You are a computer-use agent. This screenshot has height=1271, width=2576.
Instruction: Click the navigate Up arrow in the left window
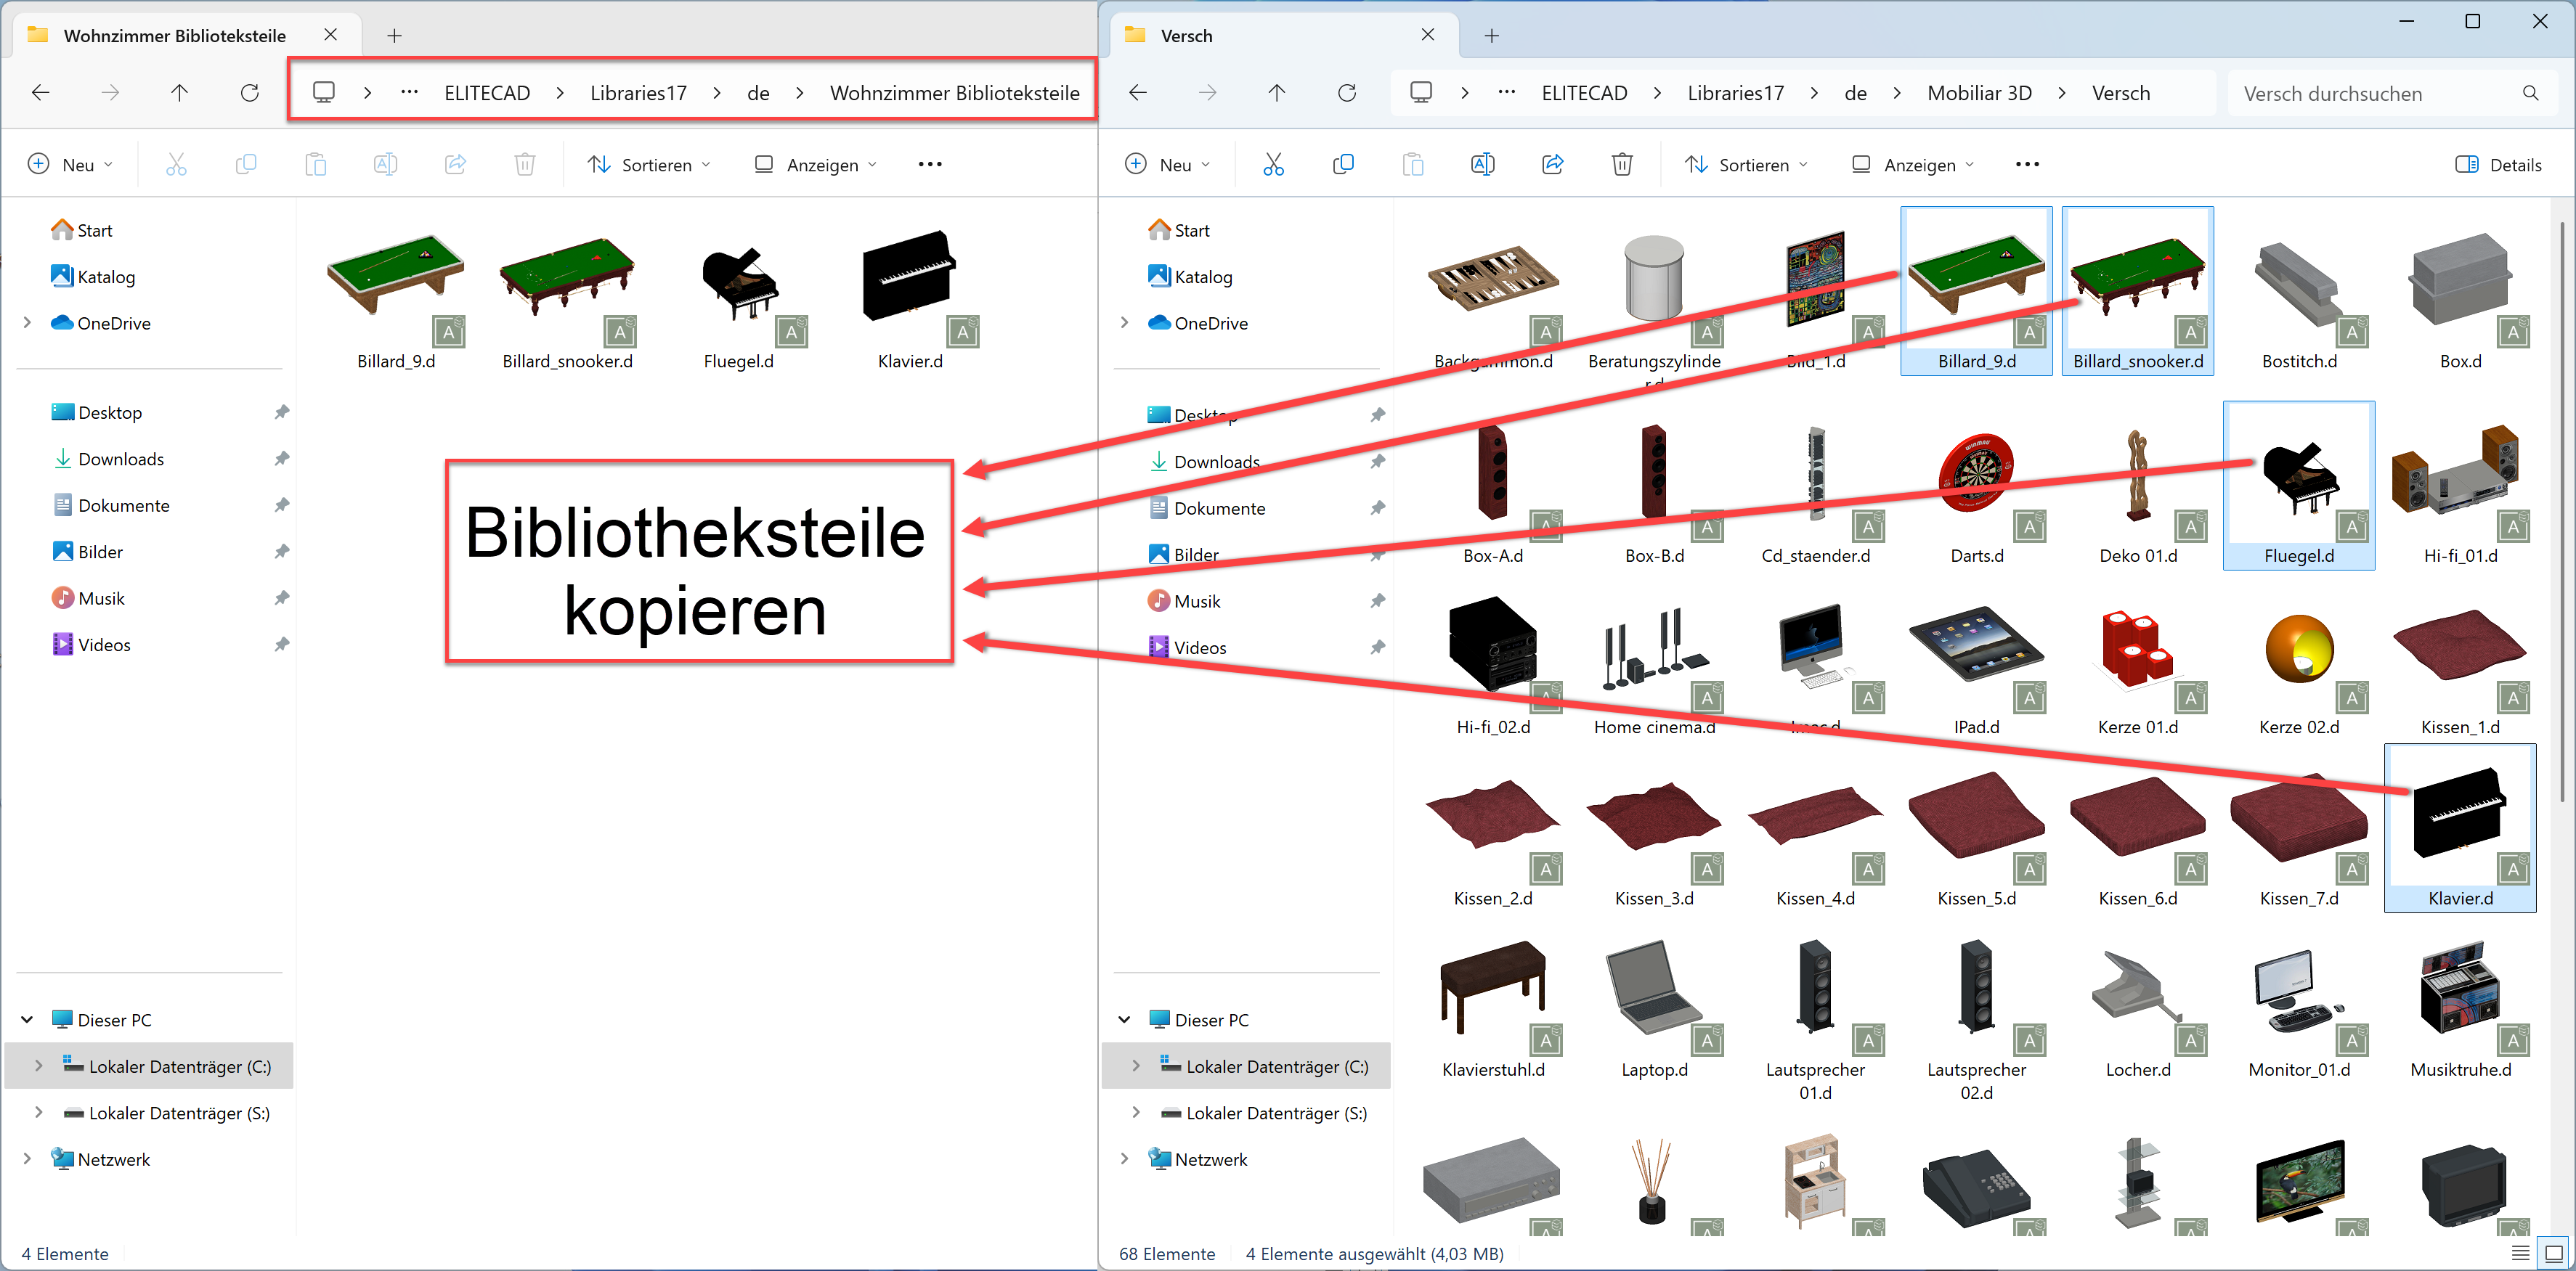pyautogui.click(x=179, y=92)
